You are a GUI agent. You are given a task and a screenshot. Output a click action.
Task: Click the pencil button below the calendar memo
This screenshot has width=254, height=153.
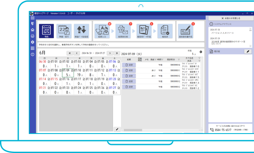[x=117, y=129]
